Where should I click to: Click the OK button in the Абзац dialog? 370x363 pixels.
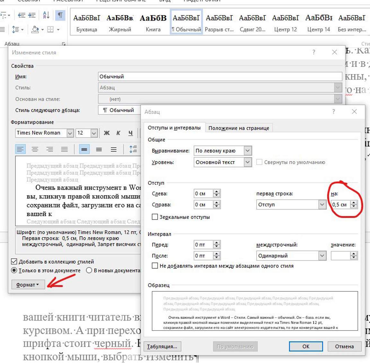[x=305, y=346]
